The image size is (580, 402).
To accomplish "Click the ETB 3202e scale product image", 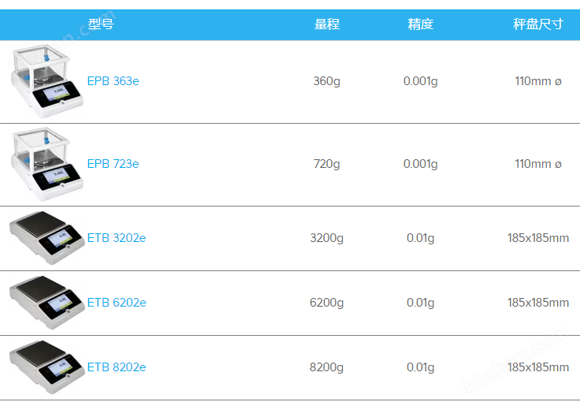I will point(47,238).
